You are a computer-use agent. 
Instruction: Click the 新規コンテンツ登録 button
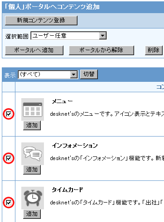coord(41,20)
